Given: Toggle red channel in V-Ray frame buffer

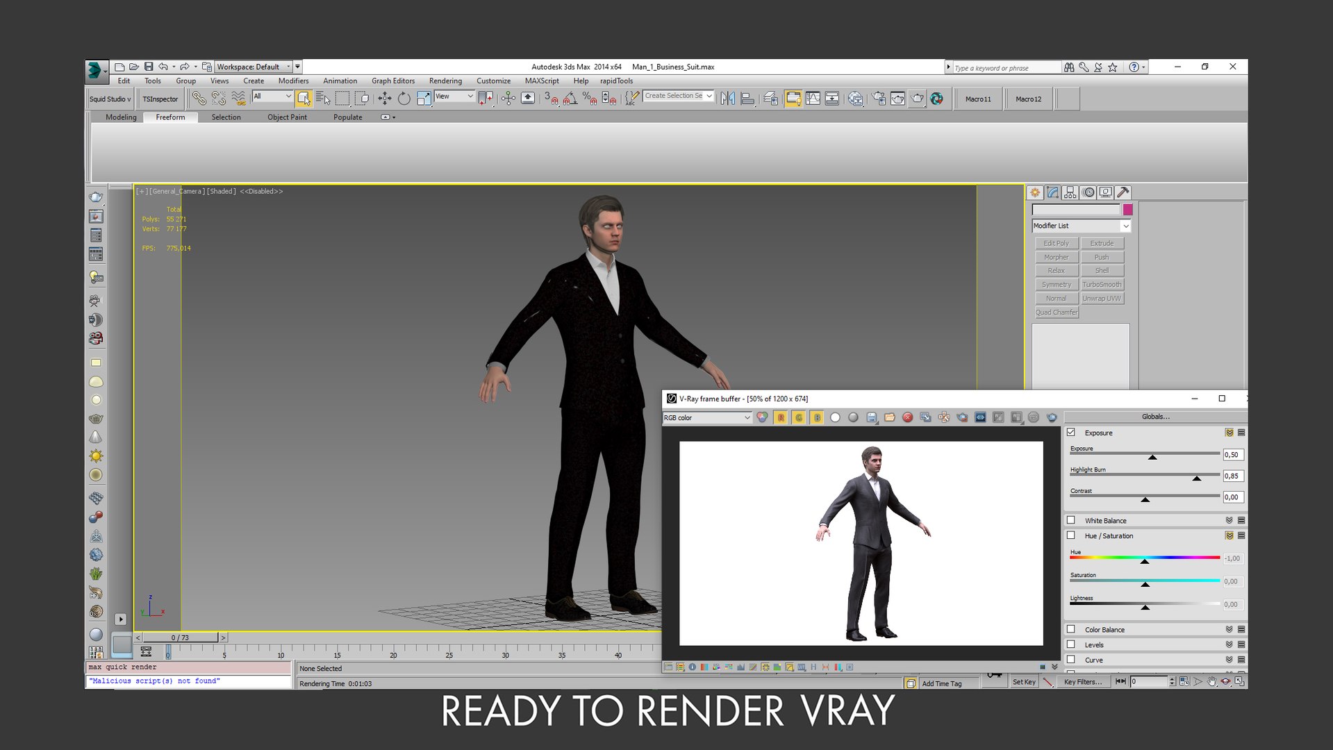Looking at the screenshot, I should [x=781, y=417].
